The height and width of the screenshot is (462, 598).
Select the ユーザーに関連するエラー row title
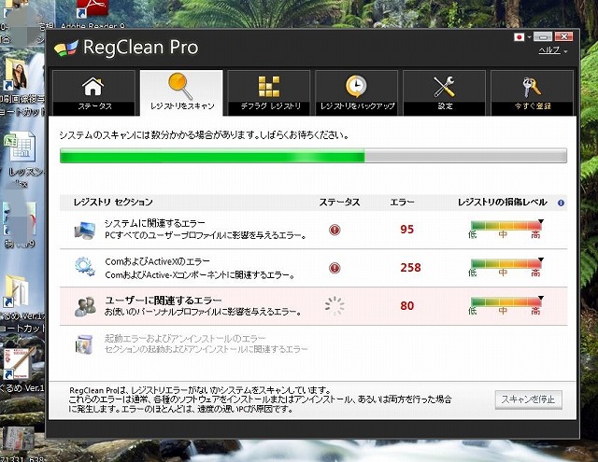[164, 301]
